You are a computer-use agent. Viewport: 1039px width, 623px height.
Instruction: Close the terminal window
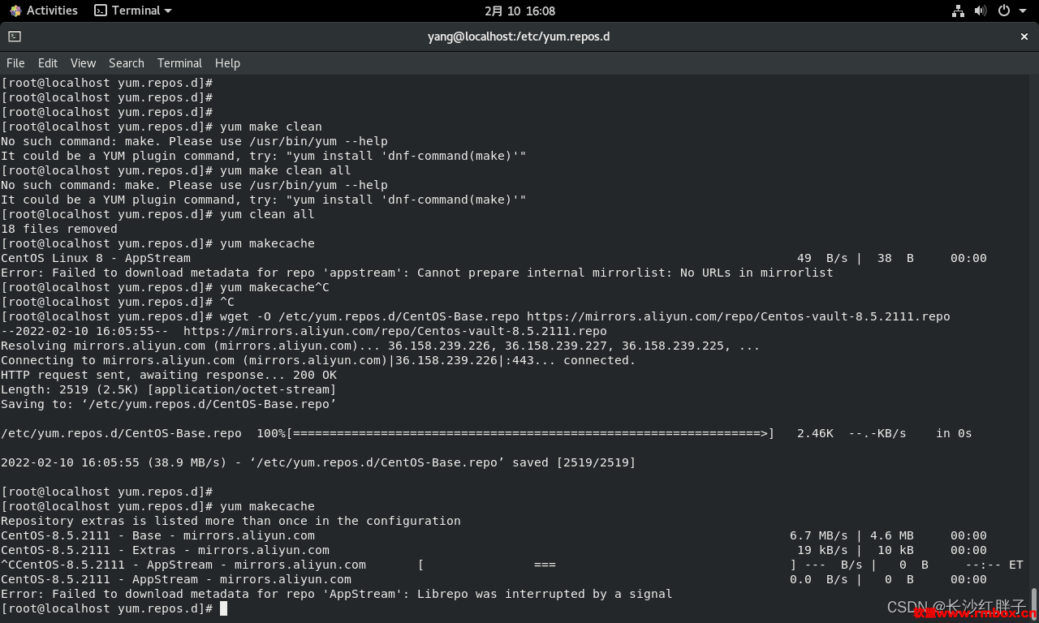pos(1024,37)
